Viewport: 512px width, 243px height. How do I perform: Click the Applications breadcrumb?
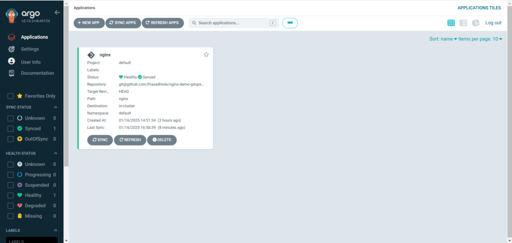pyautogui.click(x=84, y=7)
